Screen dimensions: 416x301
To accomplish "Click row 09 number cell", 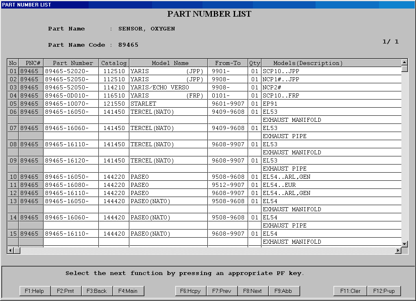I will tap(13, 160).
